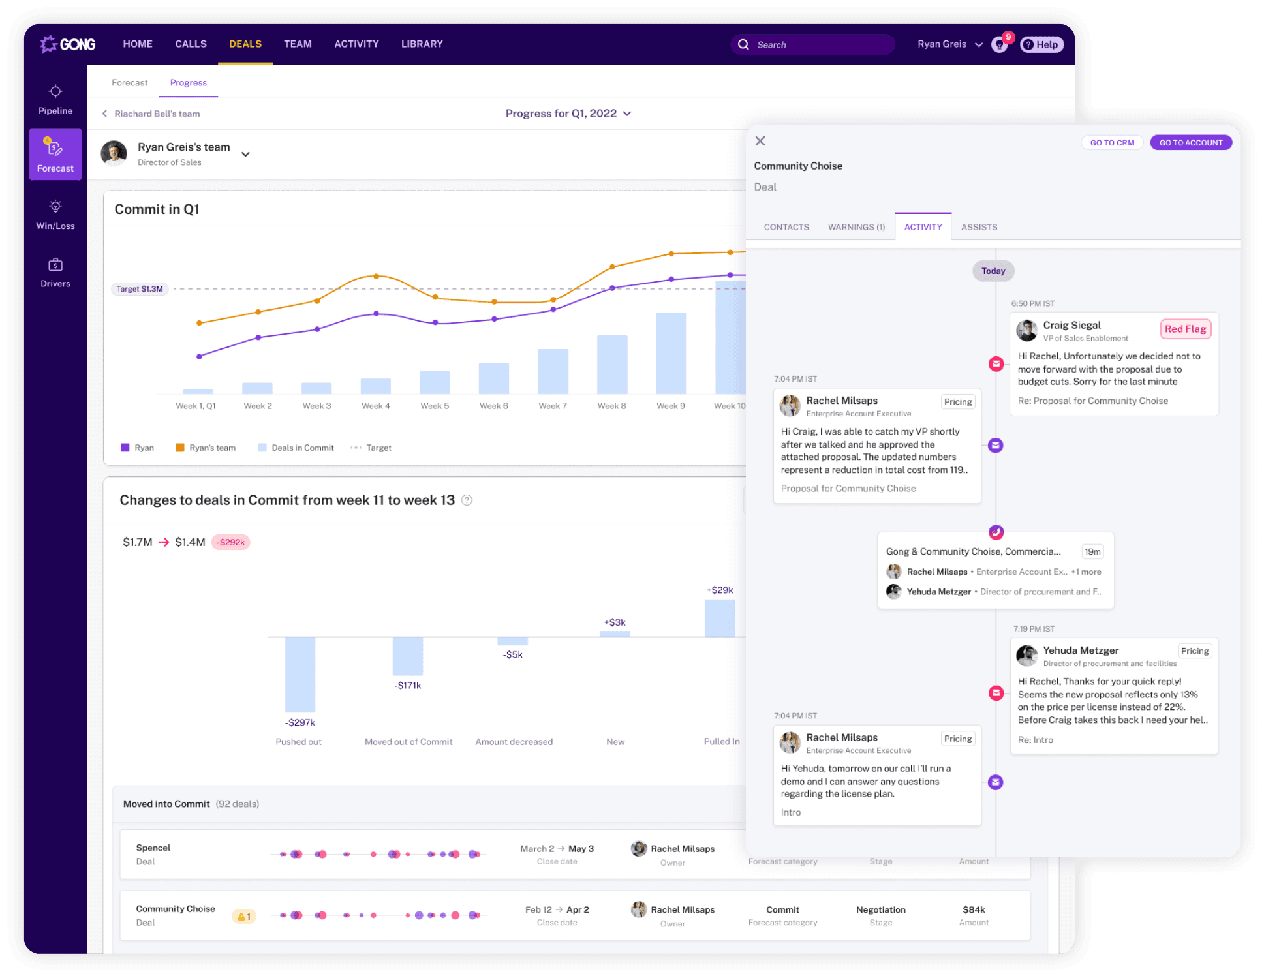Screen dimensions: 1264x978
Task: Click Craig Siegal's avatar in activity panel
Action: [1027, 330]
